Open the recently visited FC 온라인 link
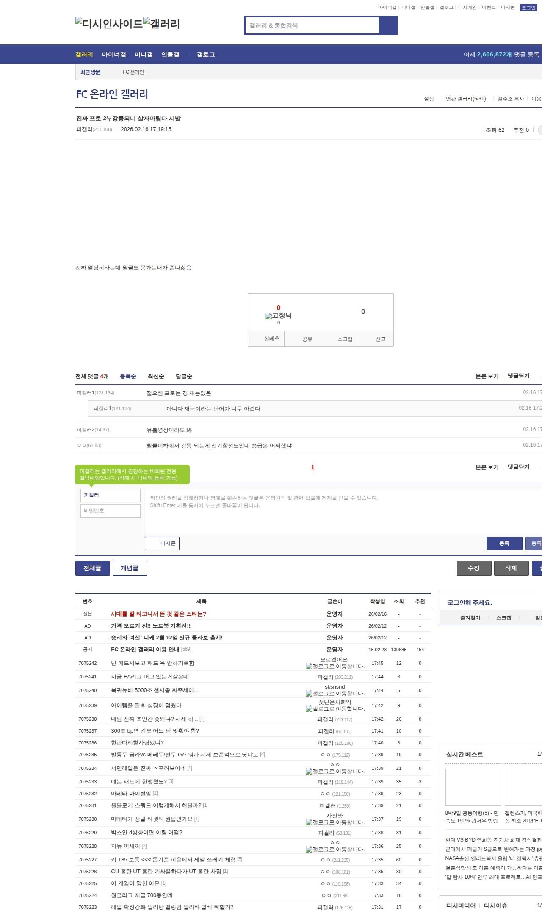Image resolution: width=542 pixels, height=911 pixels. point(133,72)
